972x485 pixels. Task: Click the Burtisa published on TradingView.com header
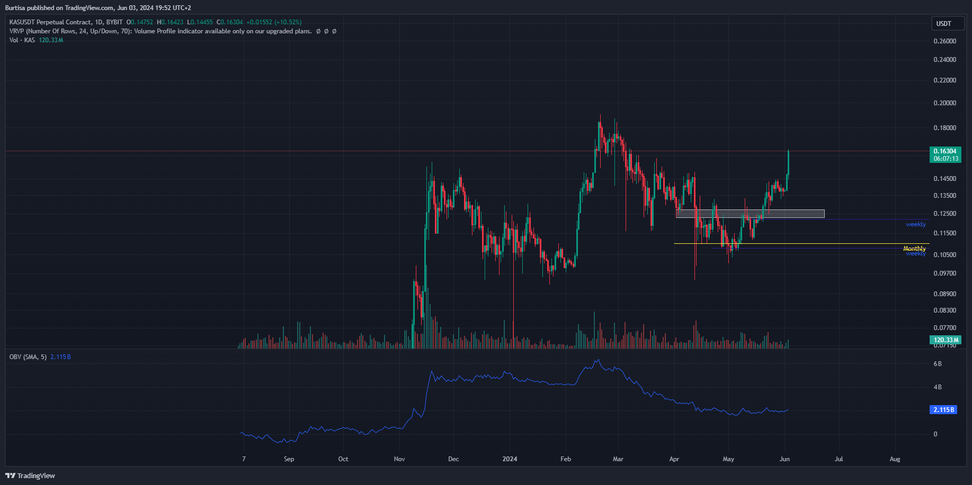coord(98,8)
